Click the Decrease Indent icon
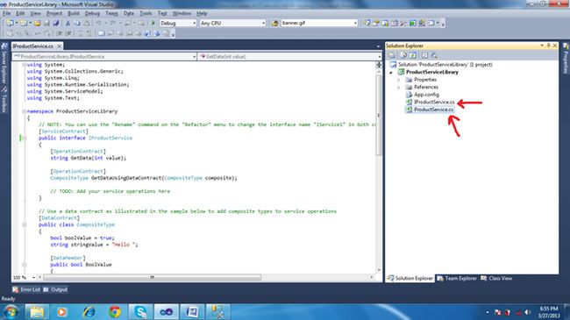Screen dimensions: 570x320 pyautogui.click(x=59, y=33)
